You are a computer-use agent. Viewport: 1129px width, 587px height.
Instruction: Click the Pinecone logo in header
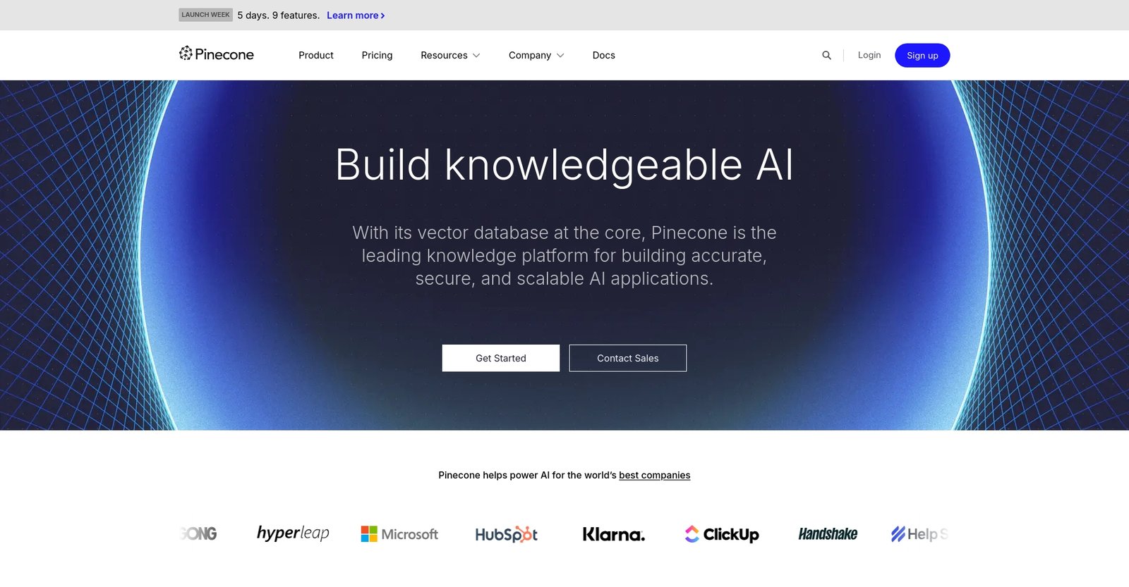pyautogui.click(x=216, y=54)
